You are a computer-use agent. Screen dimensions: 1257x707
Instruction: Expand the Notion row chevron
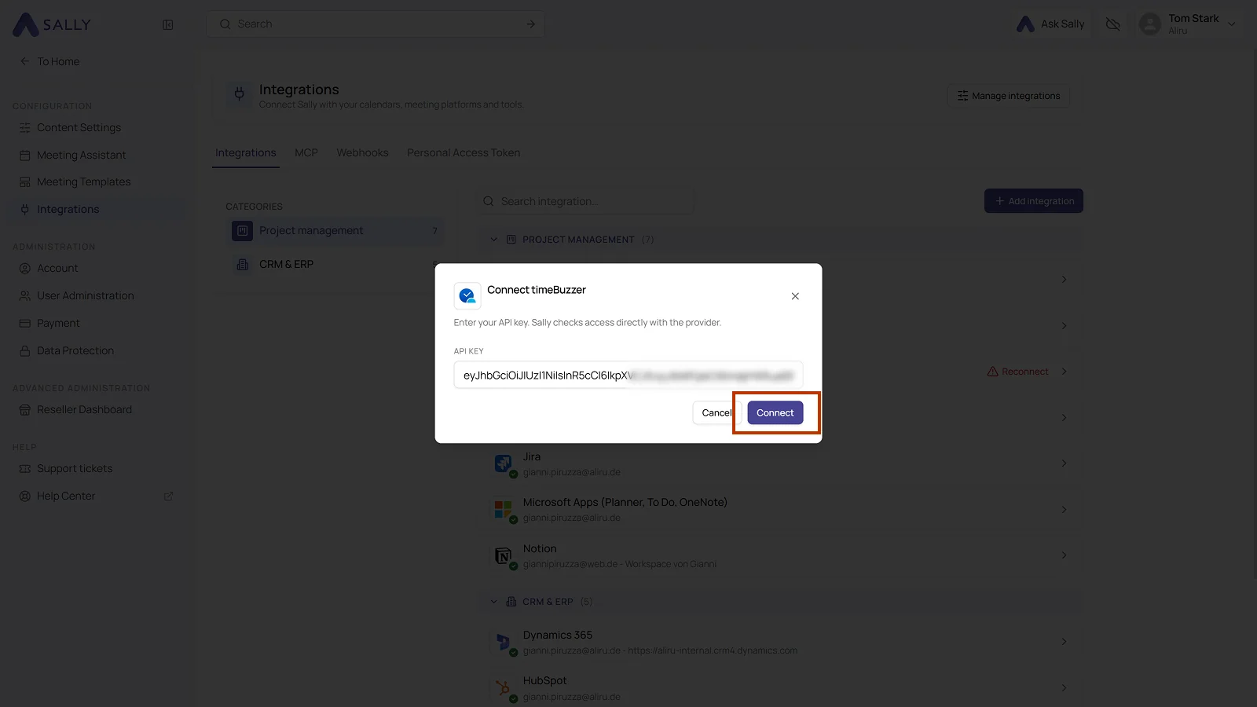point(1064,555)
